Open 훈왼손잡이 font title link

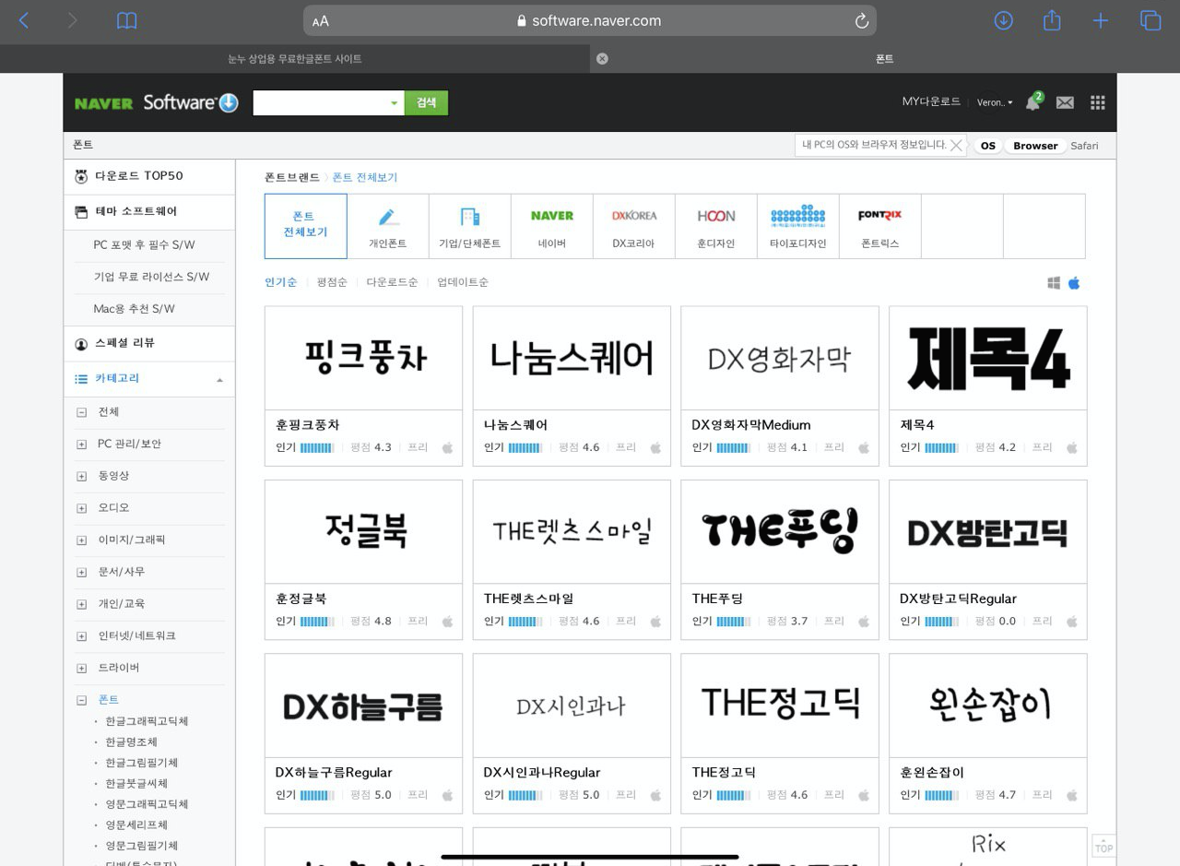[932, 772]
